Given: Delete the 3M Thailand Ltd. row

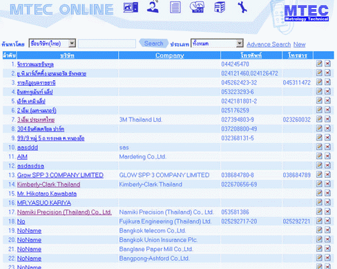Looking at the screenshot, I should (327, 119).
